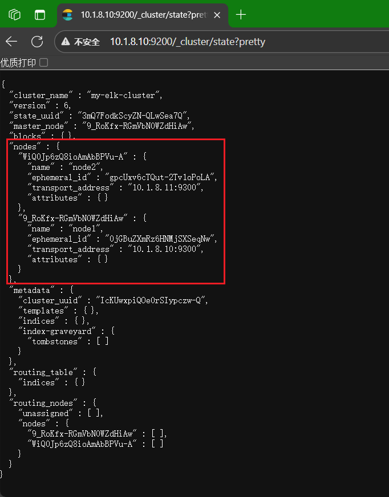The width and height of the screenshot is (389, 497).
Task: Click the "indices" line under metadata
Action: coord(54,321)
